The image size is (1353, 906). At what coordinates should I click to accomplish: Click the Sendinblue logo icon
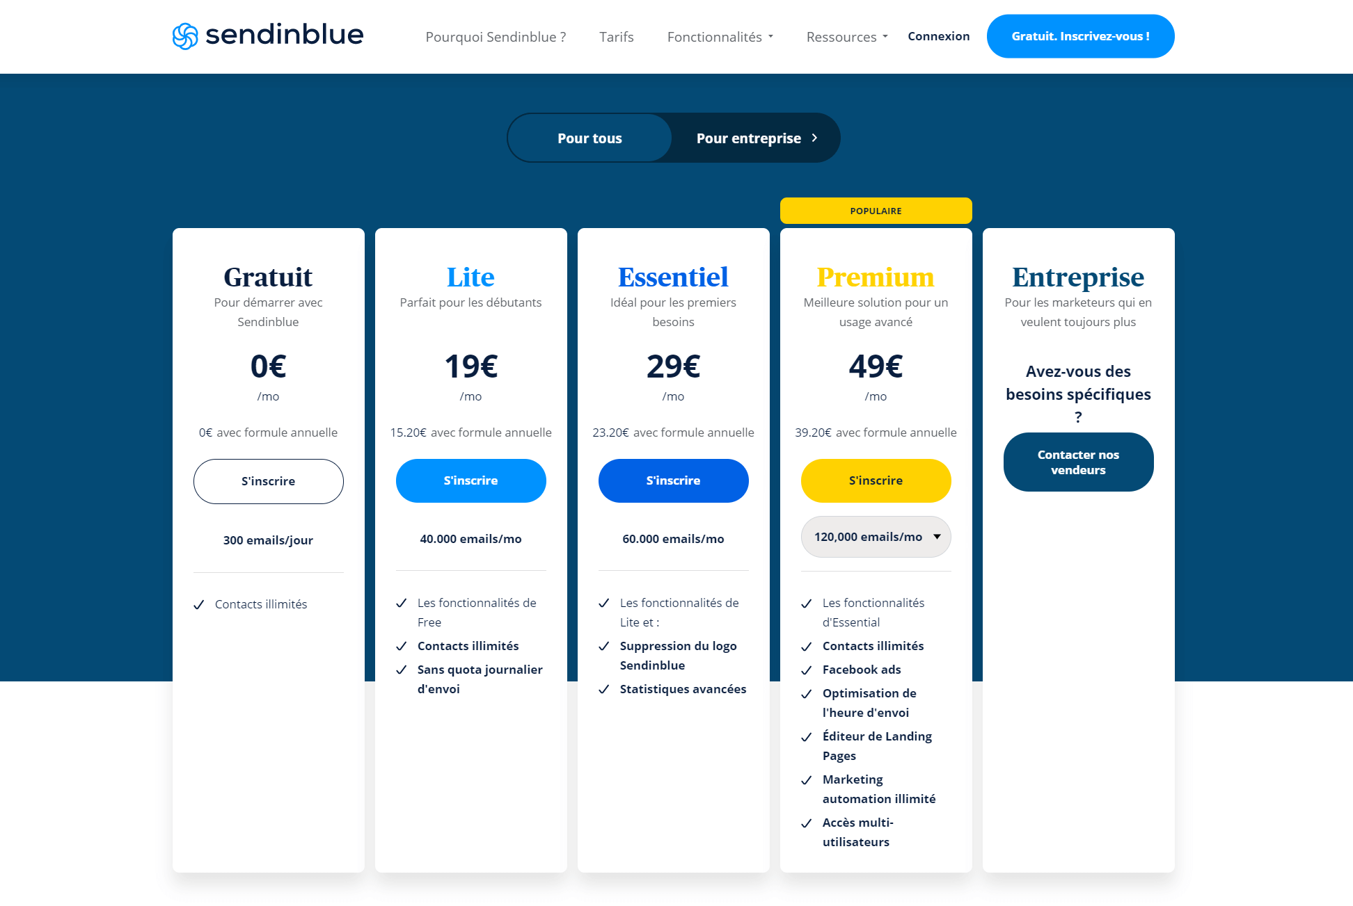[185, 36]
